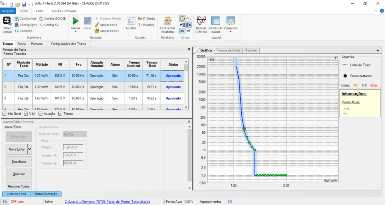
Task: Open the Nova Linha dropdown arrow
Action: click(29, 149)
